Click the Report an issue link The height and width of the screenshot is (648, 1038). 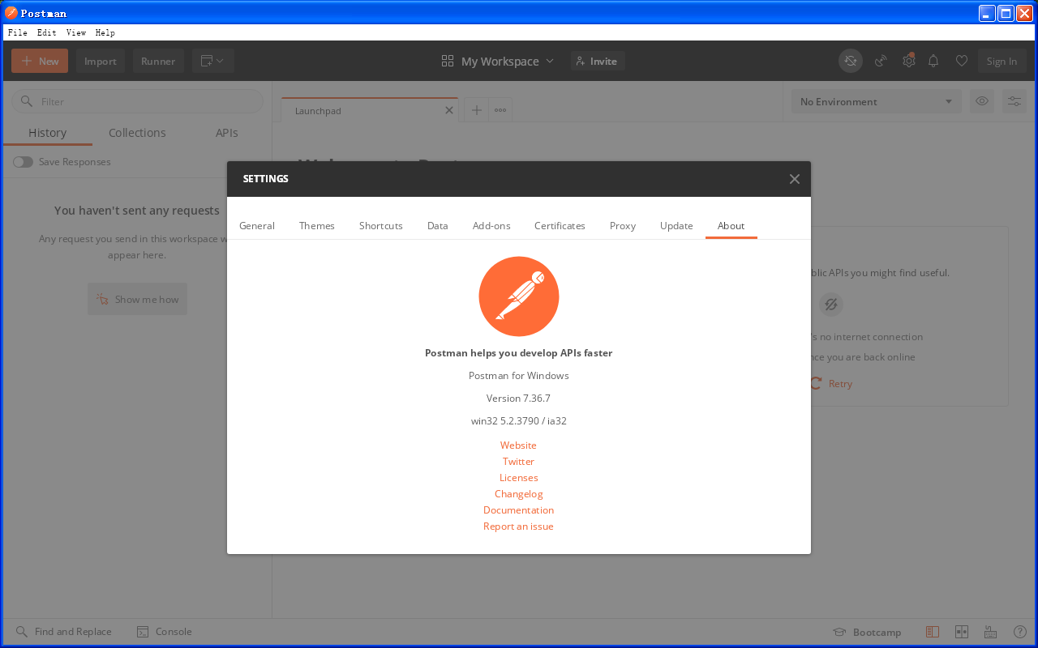click(x=518, y=526)
